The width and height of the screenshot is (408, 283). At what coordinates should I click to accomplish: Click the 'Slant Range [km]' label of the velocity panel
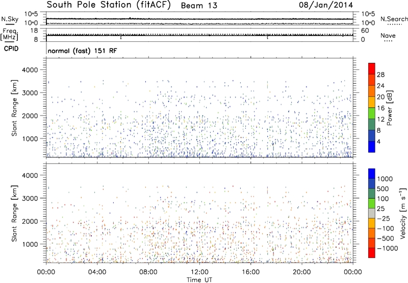coord(14,213)
